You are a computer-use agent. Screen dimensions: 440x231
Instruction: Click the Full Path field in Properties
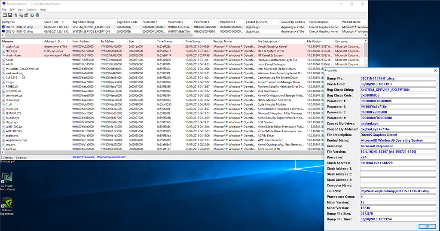pyautogui.click(x=397, y=191)
